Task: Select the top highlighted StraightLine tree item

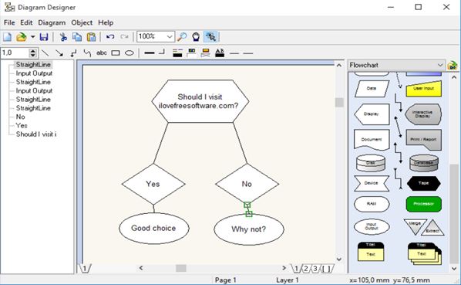Action: click(x=33, y=64)
